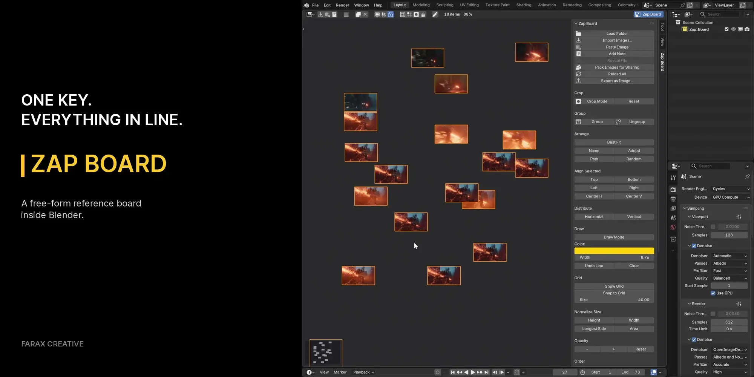Click the lock icon in header toolbar
The width and height of the screenshot is (754, 377).
click(x=423, y=14)
